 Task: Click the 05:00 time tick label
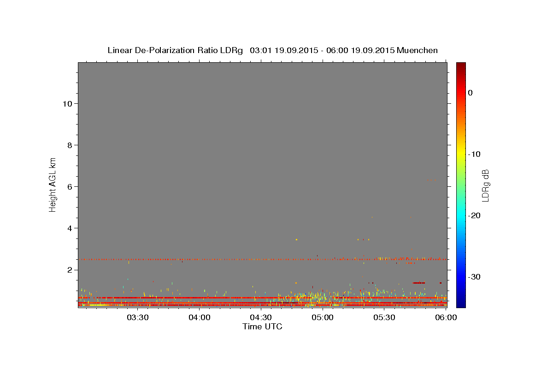click(x=322, y=318)
